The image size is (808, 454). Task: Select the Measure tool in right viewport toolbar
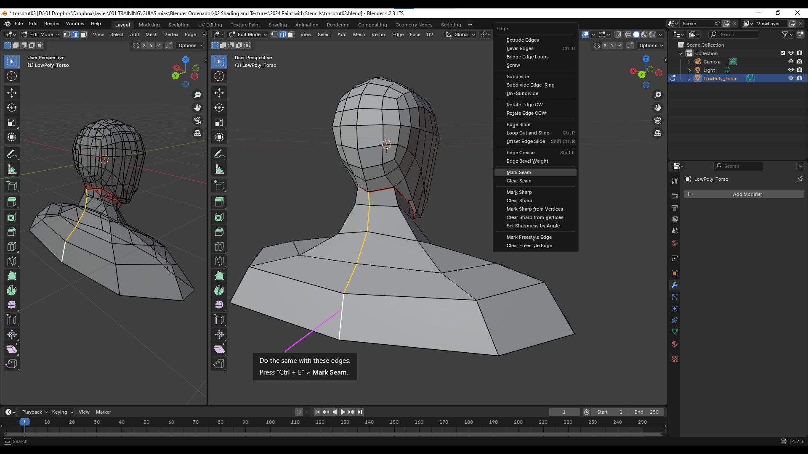pos(219,169)
